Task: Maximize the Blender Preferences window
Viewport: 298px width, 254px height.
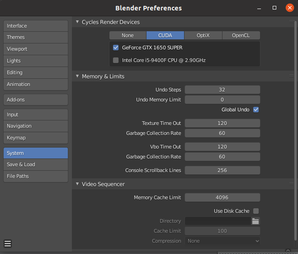Action: point(274,8)
